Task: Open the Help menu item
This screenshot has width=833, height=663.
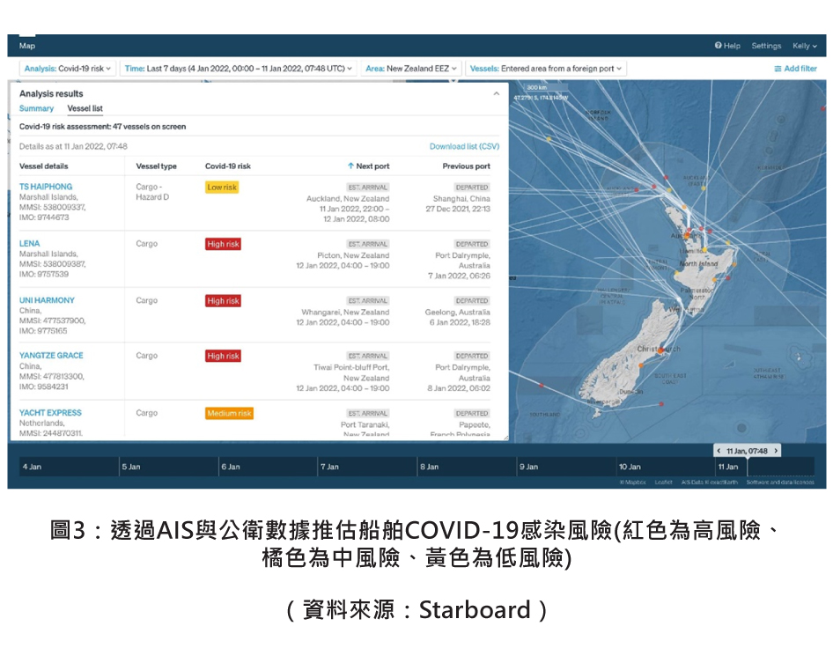Action: tap(727, 46)
